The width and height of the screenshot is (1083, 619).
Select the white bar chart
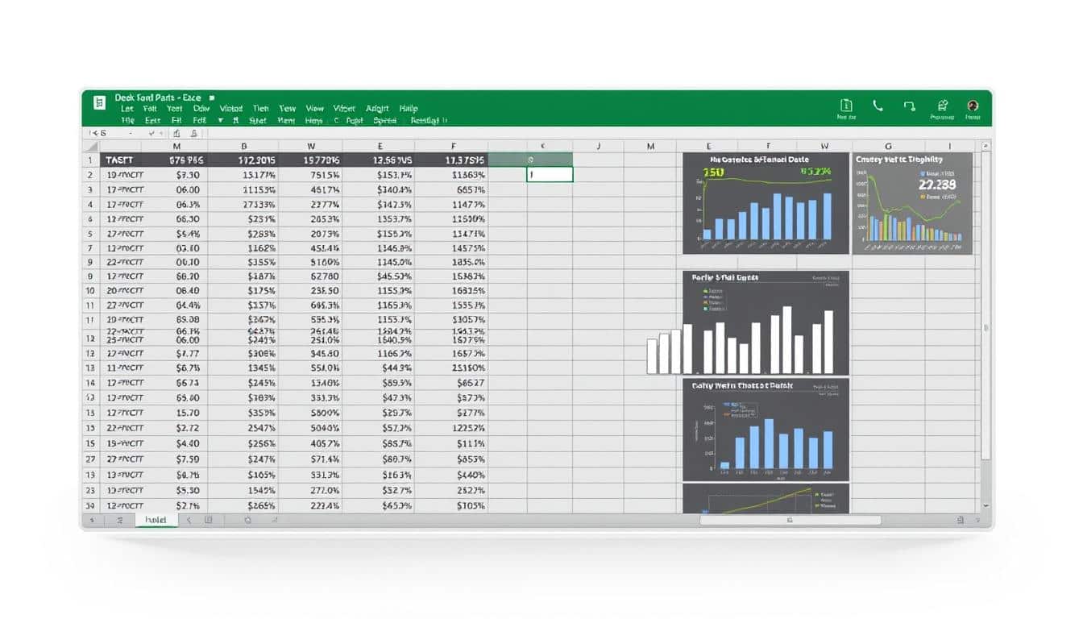748,323
